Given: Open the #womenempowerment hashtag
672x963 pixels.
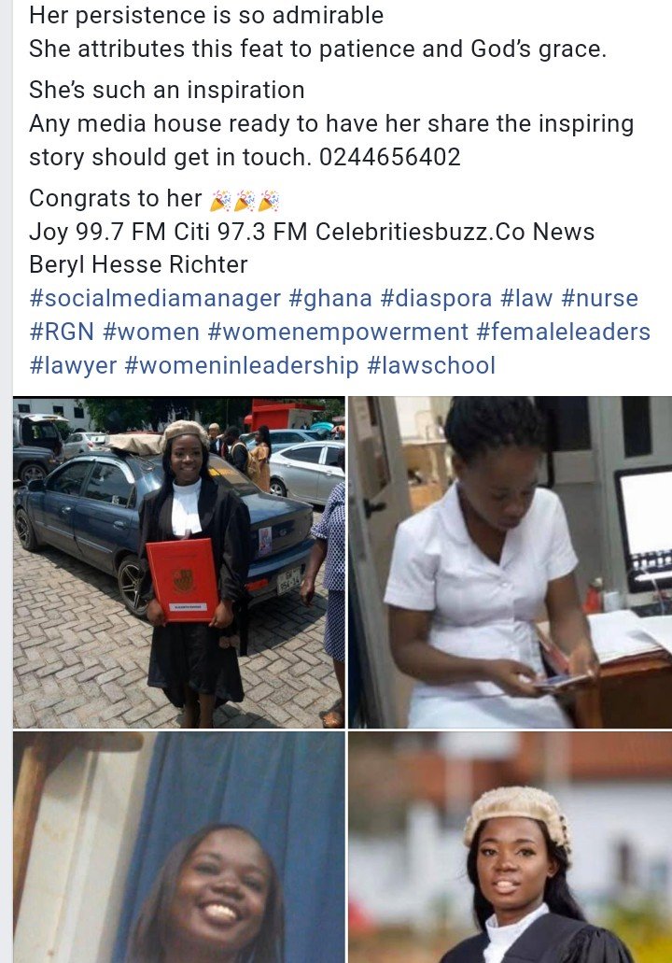Looking at the screenshot, I should pos(338,333).
